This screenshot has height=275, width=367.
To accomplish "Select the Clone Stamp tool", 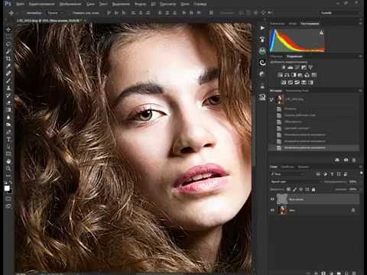I will pos(8,88).
